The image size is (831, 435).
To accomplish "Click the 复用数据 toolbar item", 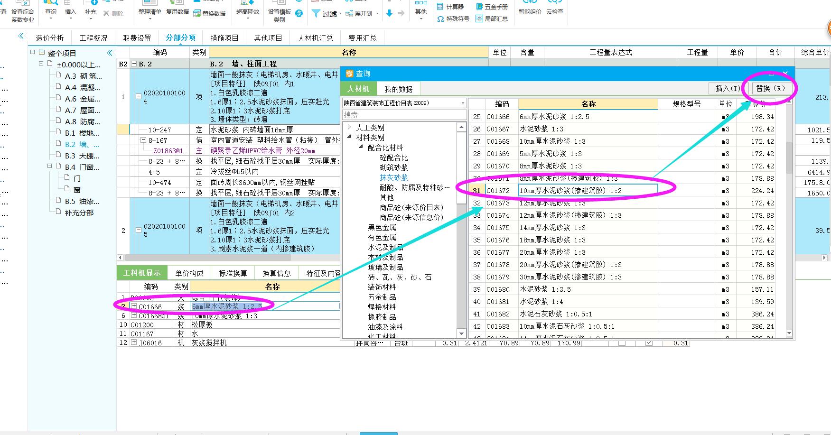I will click(177, 9).
